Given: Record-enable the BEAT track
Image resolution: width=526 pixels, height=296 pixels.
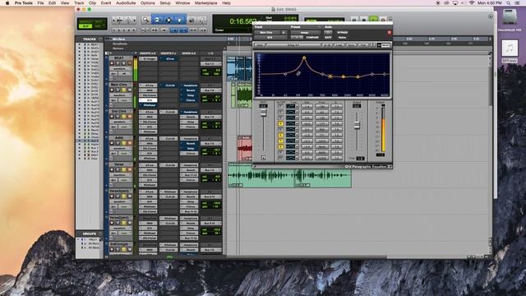Looking at the screenshot, I should (x=112, y=63).
